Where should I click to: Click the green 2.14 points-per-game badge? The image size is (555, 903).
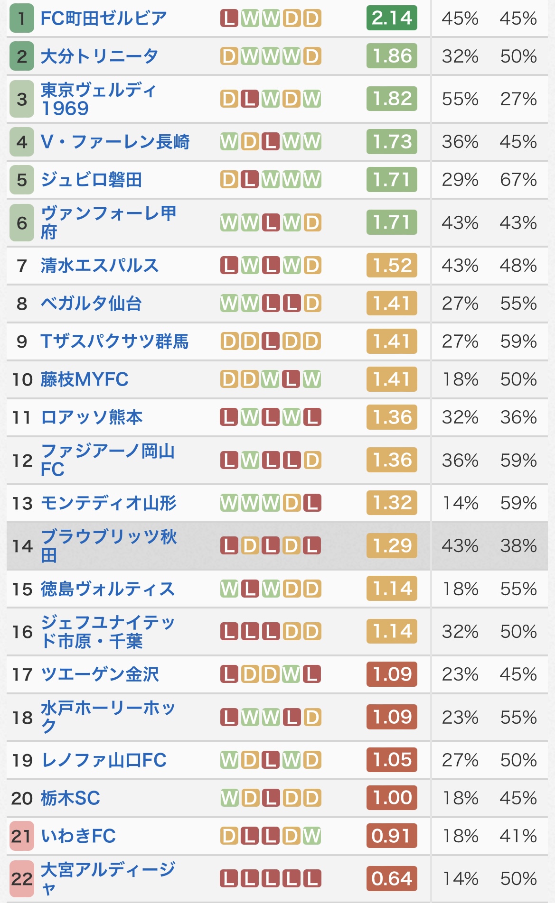392,18
